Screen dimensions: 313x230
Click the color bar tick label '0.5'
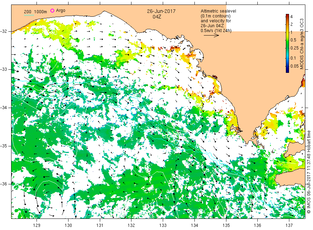(x=293, y=40)
